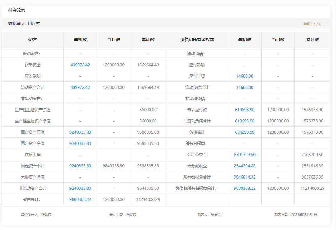
Task: Click 专项应付款 年初数 link 619693.90
Action: (x=245, y=110)
